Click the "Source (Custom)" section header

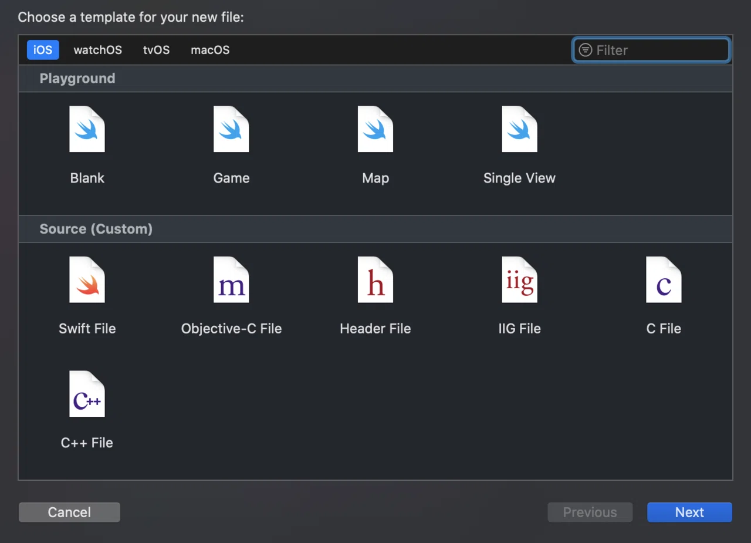(96, 228)
